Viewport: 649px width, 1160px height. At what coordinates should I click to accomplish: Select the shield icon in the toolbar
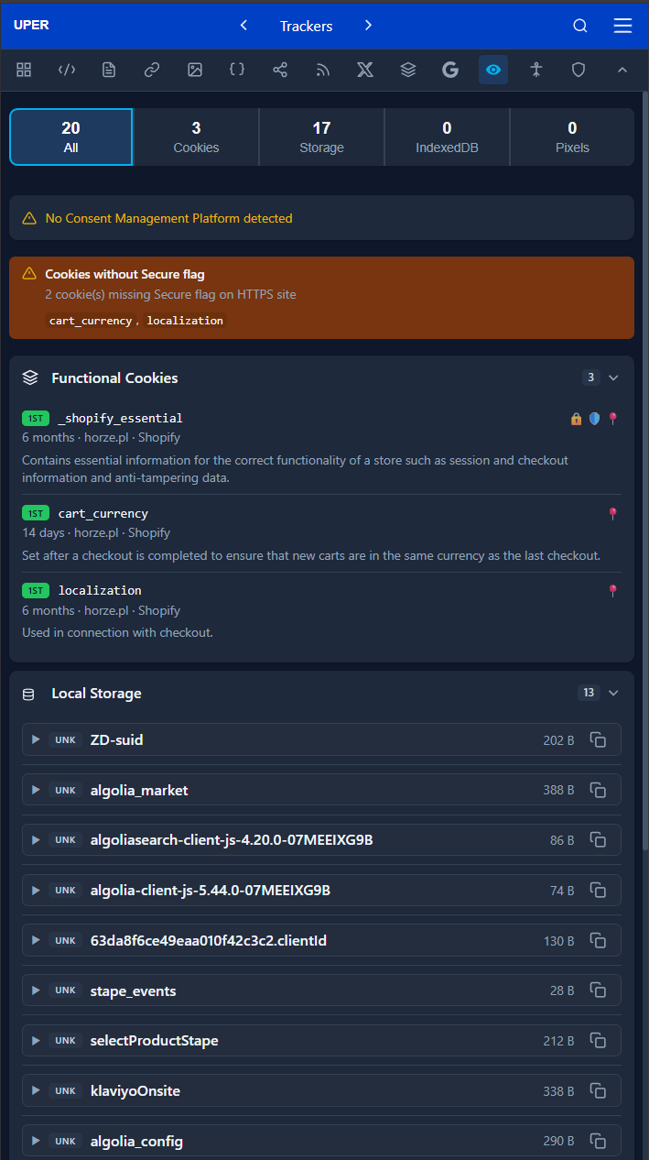click(x=579, y=70)
